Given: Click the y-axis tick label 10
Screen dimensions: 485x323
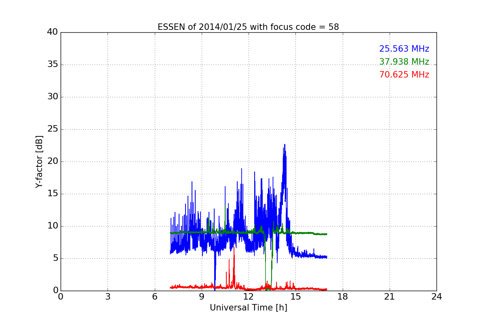Looking at the screenshot, I should [53, 226].
